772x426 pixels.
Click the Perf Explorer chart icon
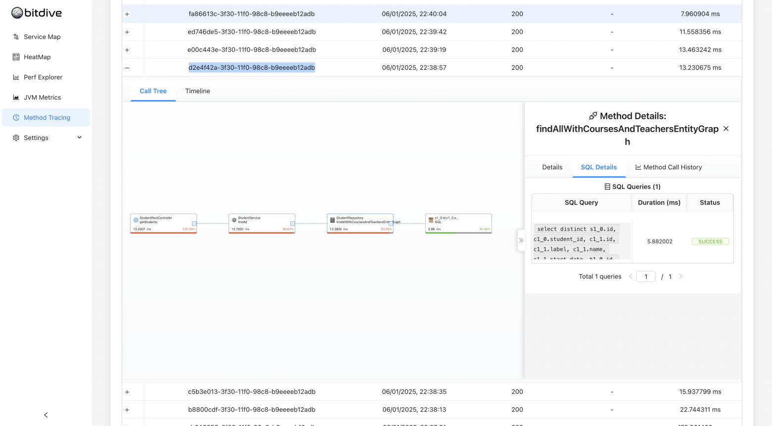[16, 77]
